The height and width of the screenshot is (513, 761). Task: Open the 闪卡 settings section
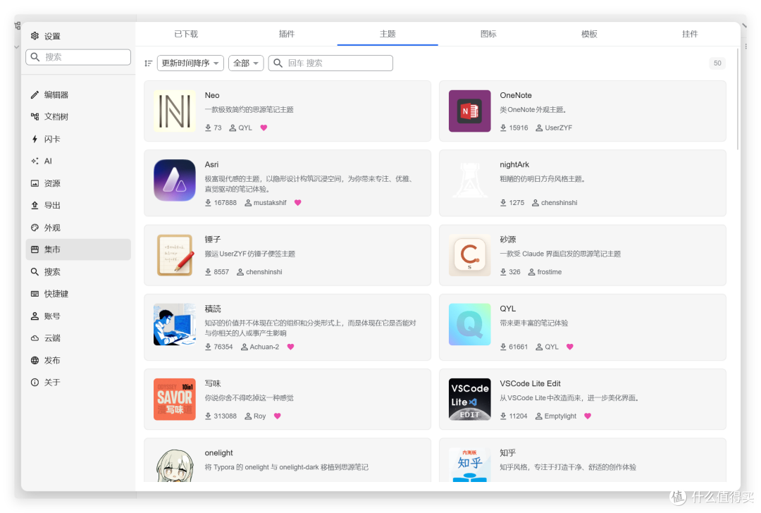pyautogui.click(x=78, y=139)
